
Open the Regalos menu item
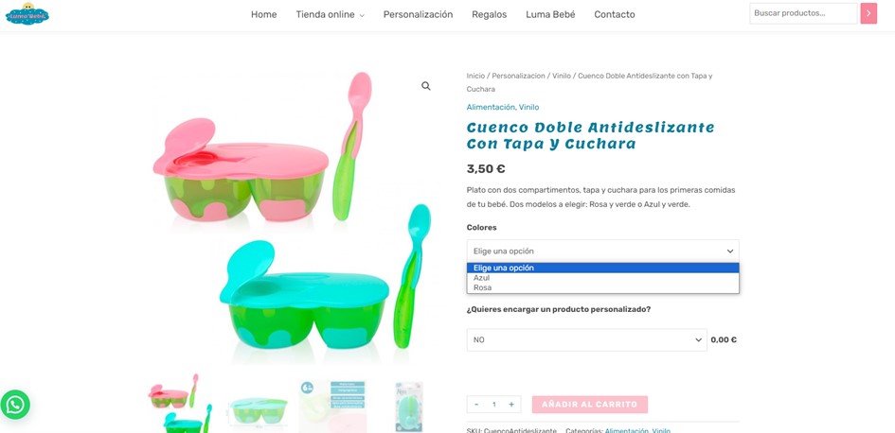489,15
